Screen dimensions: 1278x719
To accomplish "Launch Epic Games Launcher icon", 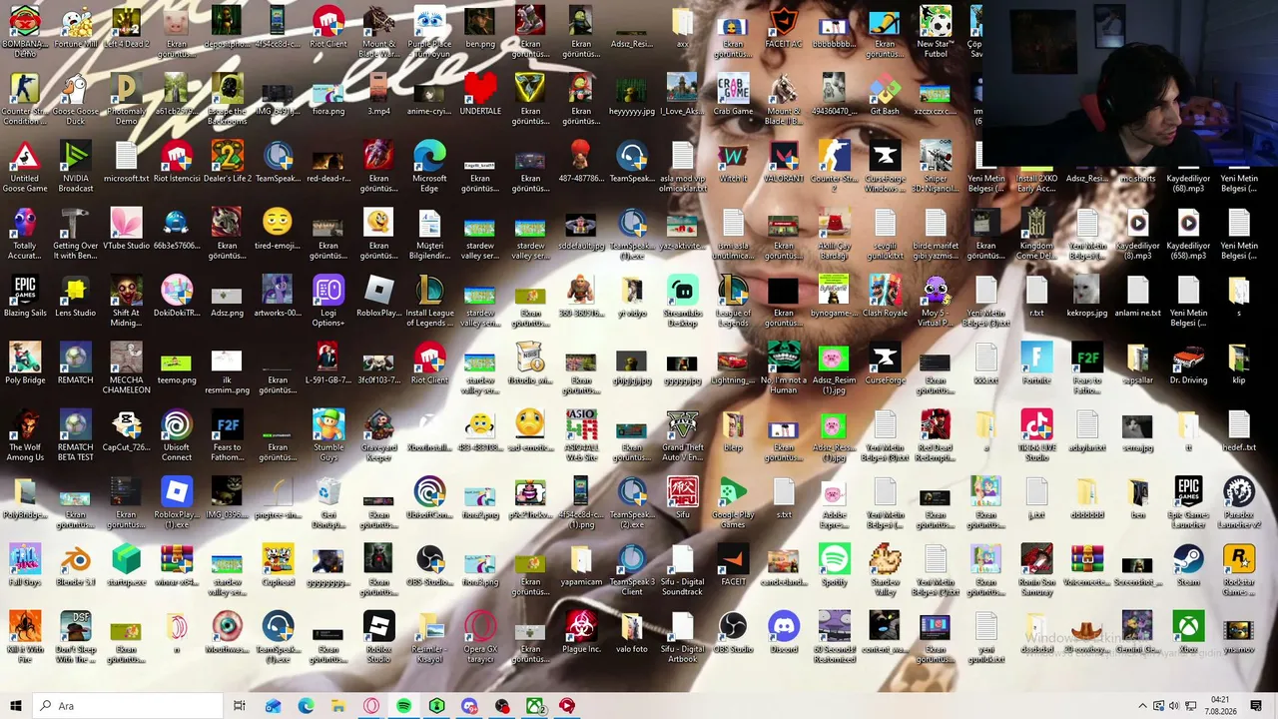I will point(1188,502).
